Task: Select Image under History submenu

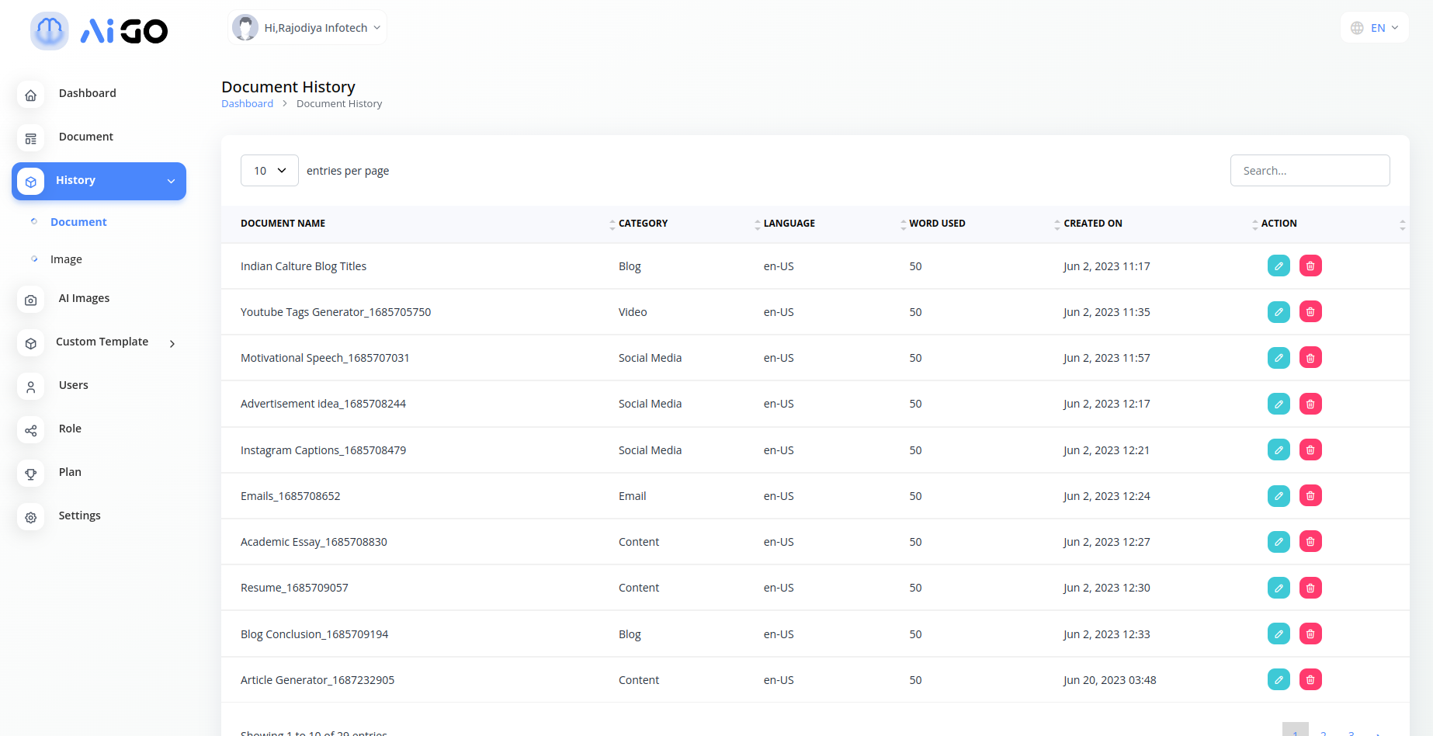Action: tap(66, 259)
